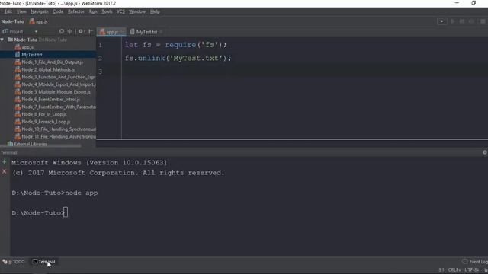Screen dimensions: 488x274
Task: Click the Run with Coverage button
Action: pyautogui.click(x=471, y=21)
